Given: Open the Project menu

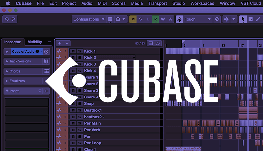Looking at the screenshot, I should pos(69,3).
